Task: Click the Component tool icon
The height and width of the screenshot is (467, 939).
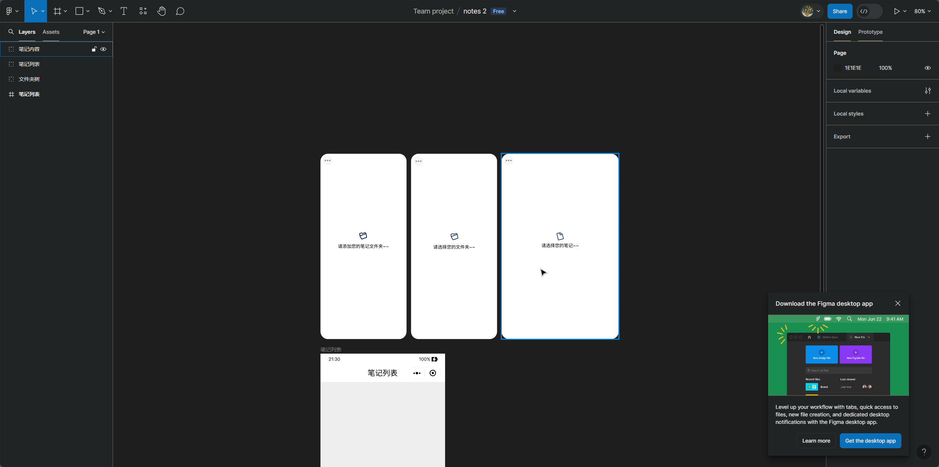Action: click(x=143, y=11)
